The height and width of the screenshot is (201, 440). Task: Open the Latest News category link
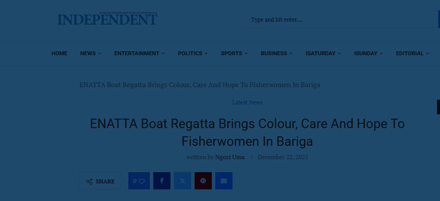[247, 103]
